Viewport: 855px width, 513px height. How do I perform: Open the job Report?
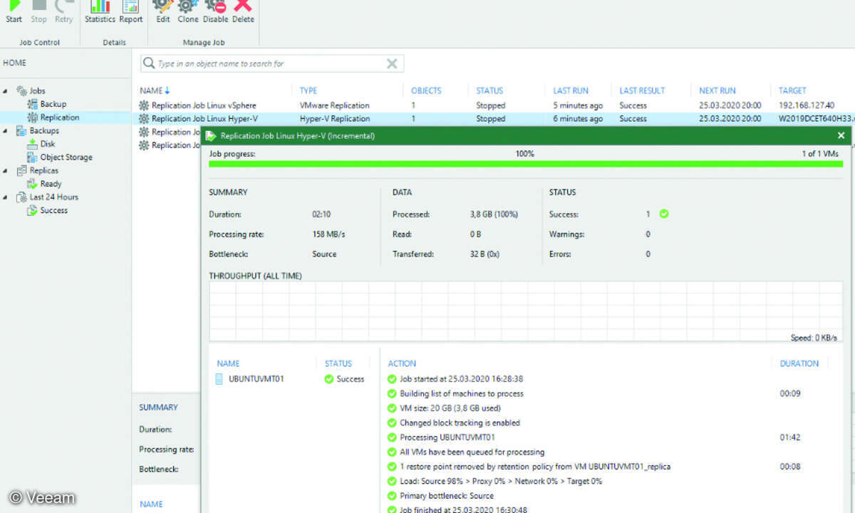pyautogui.click(x=131, y=12)
